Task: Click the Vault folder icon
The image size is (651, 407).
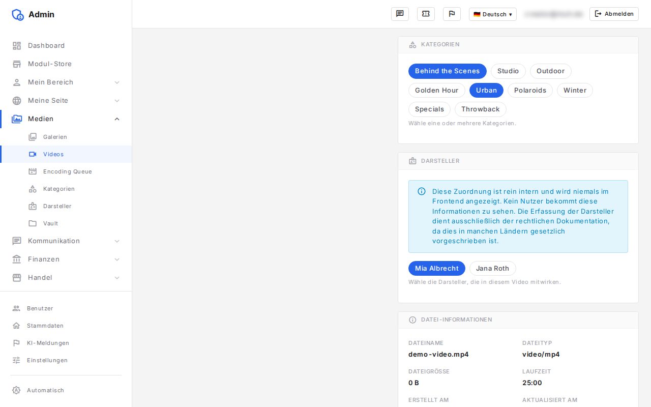Action: coord(33,223)
